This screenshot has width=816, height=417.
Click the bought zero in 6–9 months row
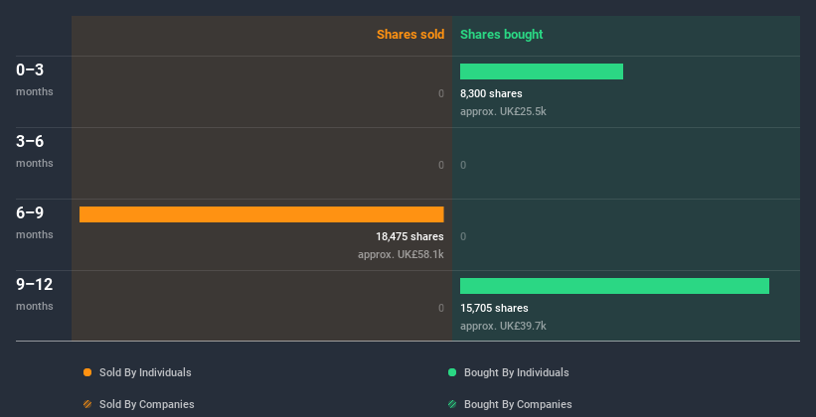pyautogui.click(x=463, y=236)
